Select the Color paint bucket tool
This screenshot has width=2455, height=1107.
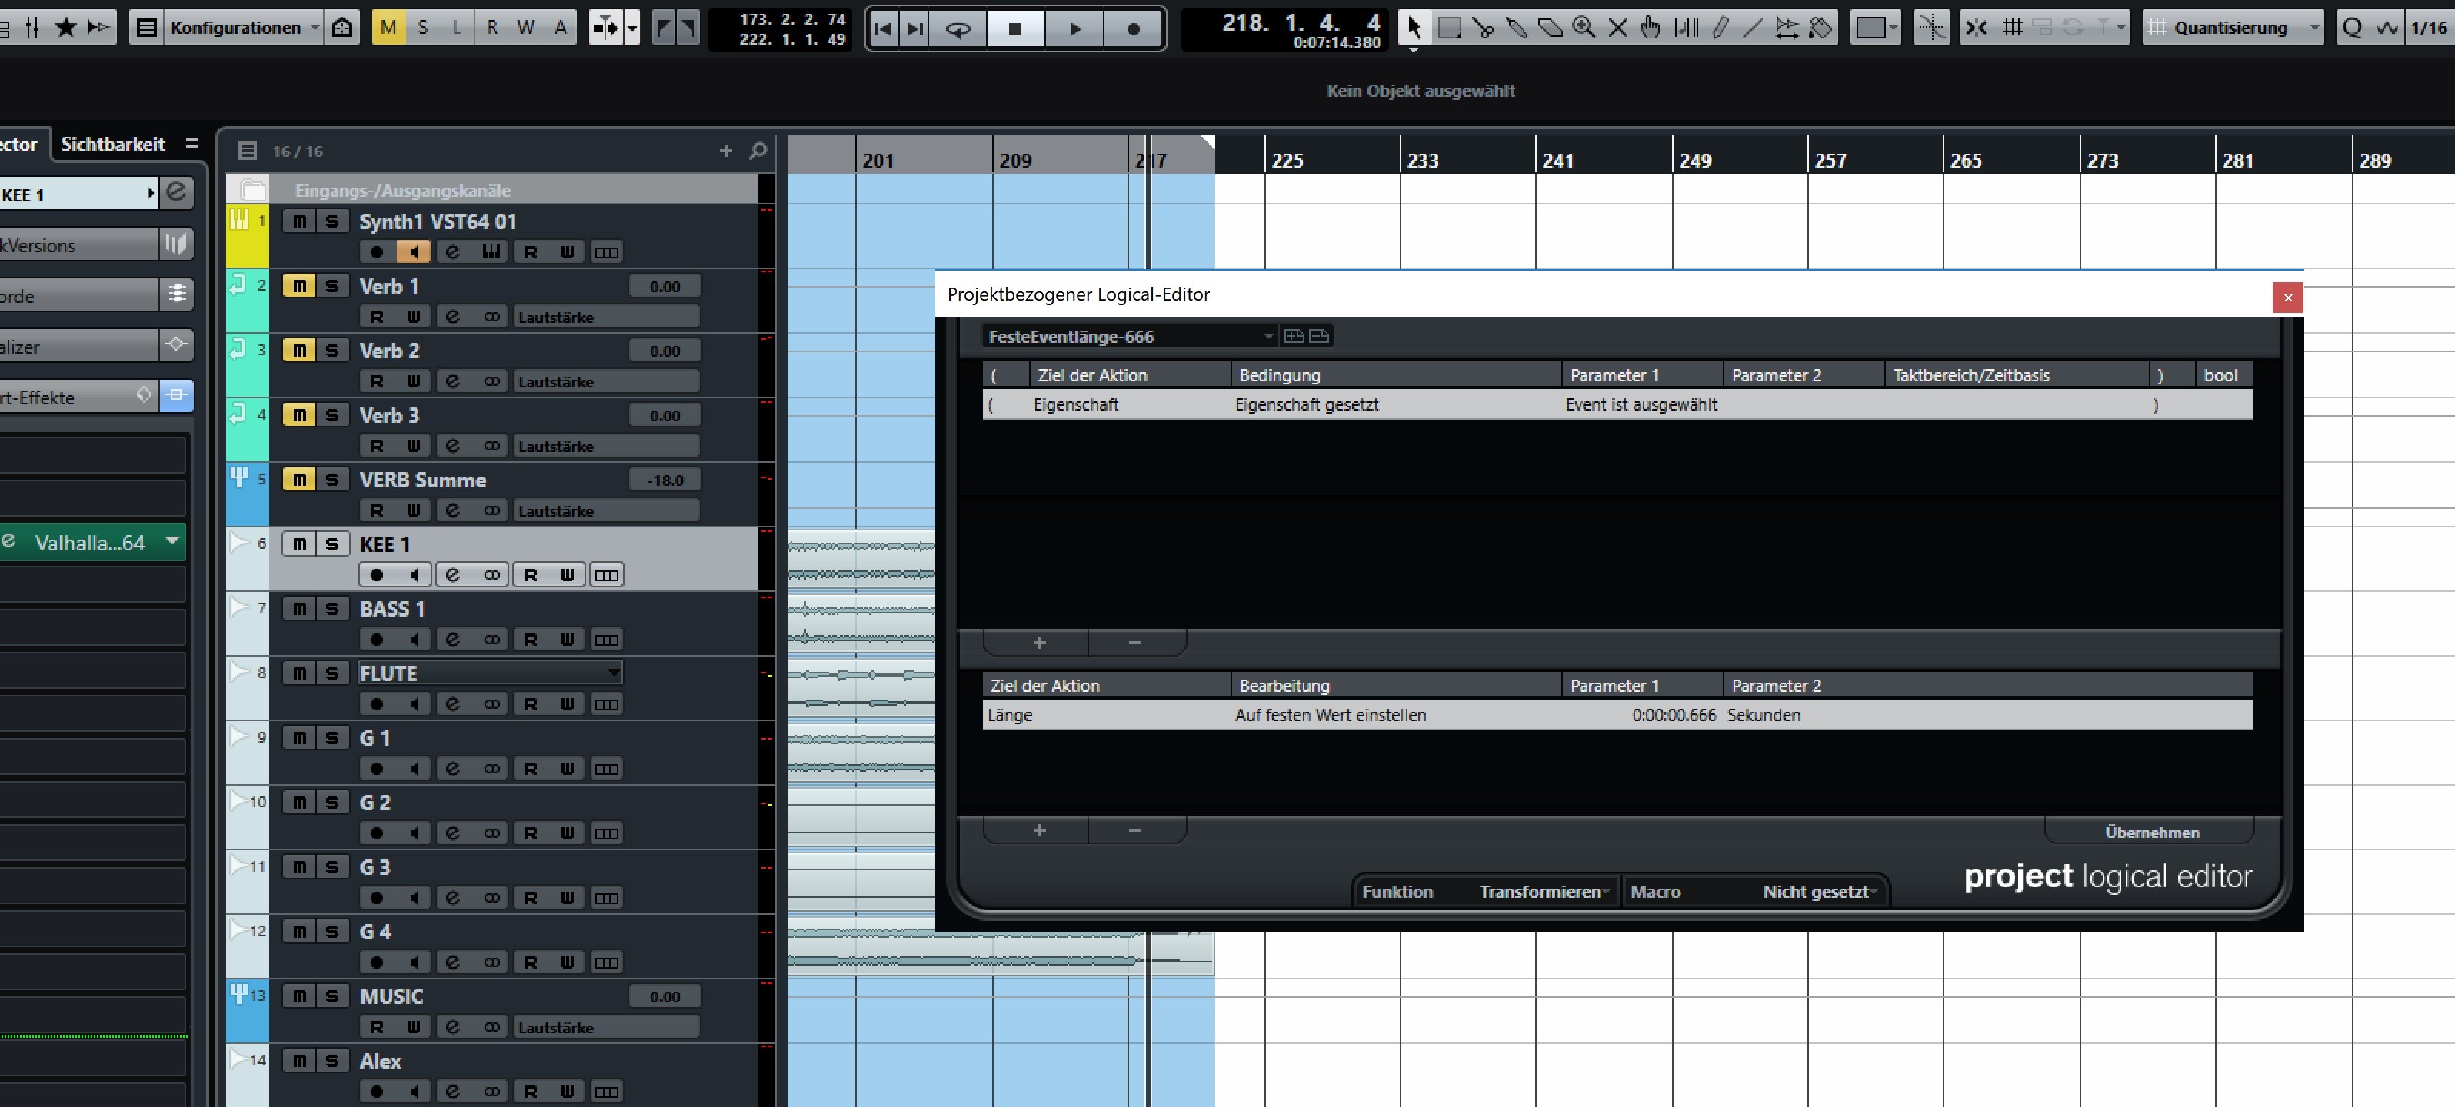tap(1821, 28)
